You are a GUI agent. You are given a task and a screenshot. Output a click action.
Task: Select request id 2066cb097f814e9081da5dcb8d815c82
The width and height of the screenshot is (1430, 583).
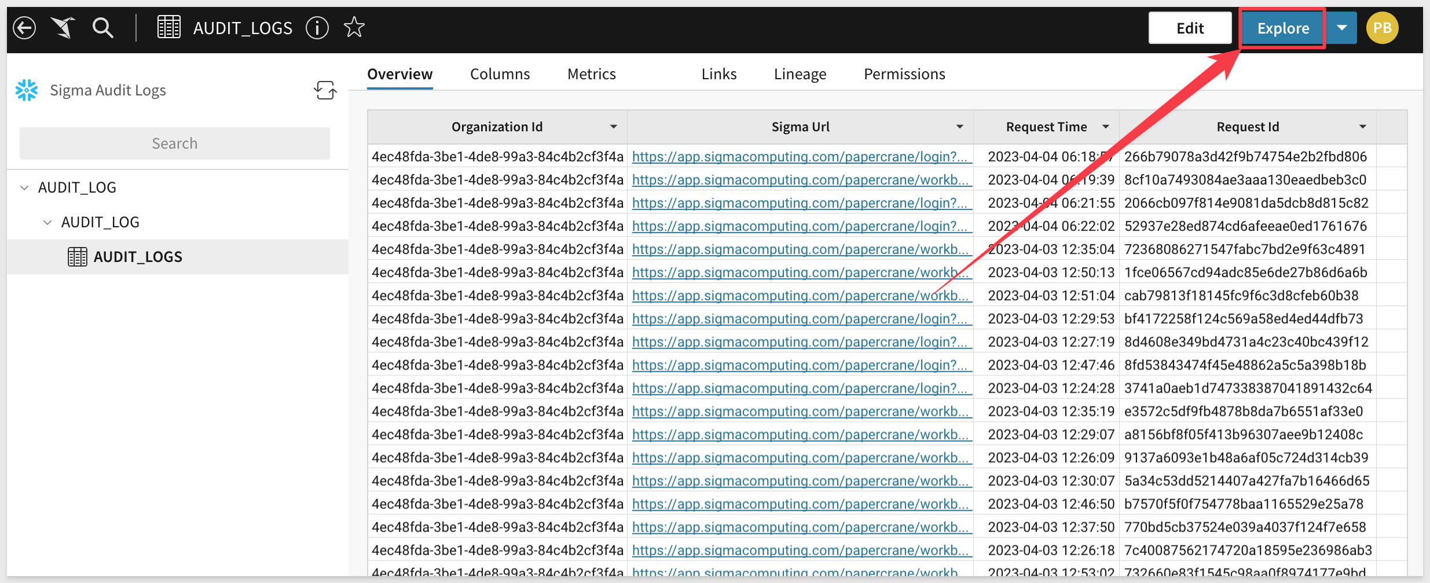coord(1246,203)
